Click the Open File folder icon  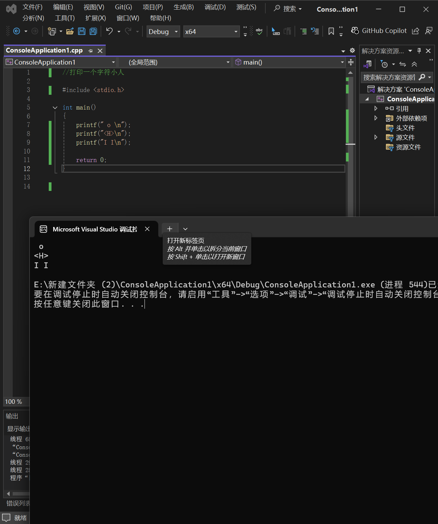pos(70,31)
